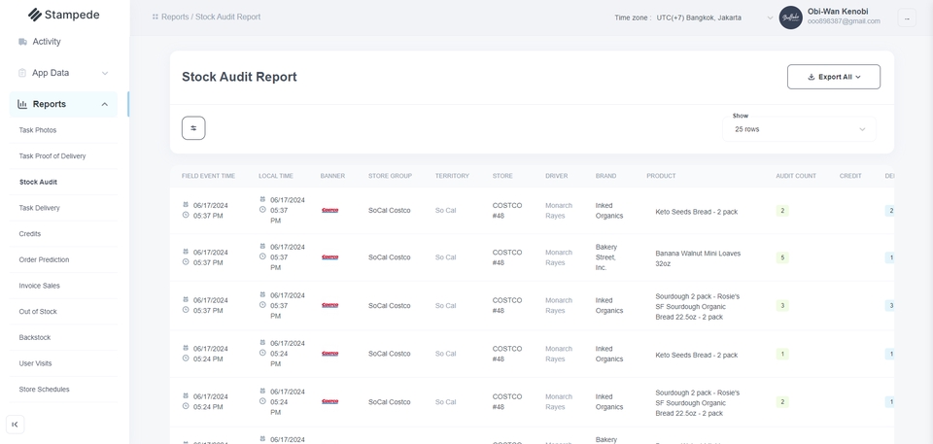This screenshot has height=444, width=933.
Task: Open the Task Photos report
Action: click(38, 130)
